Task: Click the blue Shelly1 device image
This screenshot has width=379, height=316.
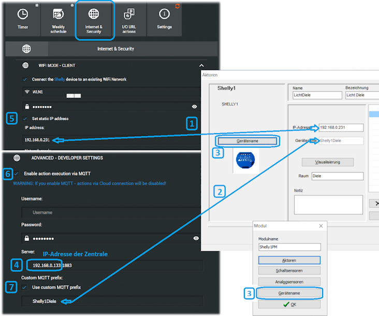Action: click(x=245, y=160)
